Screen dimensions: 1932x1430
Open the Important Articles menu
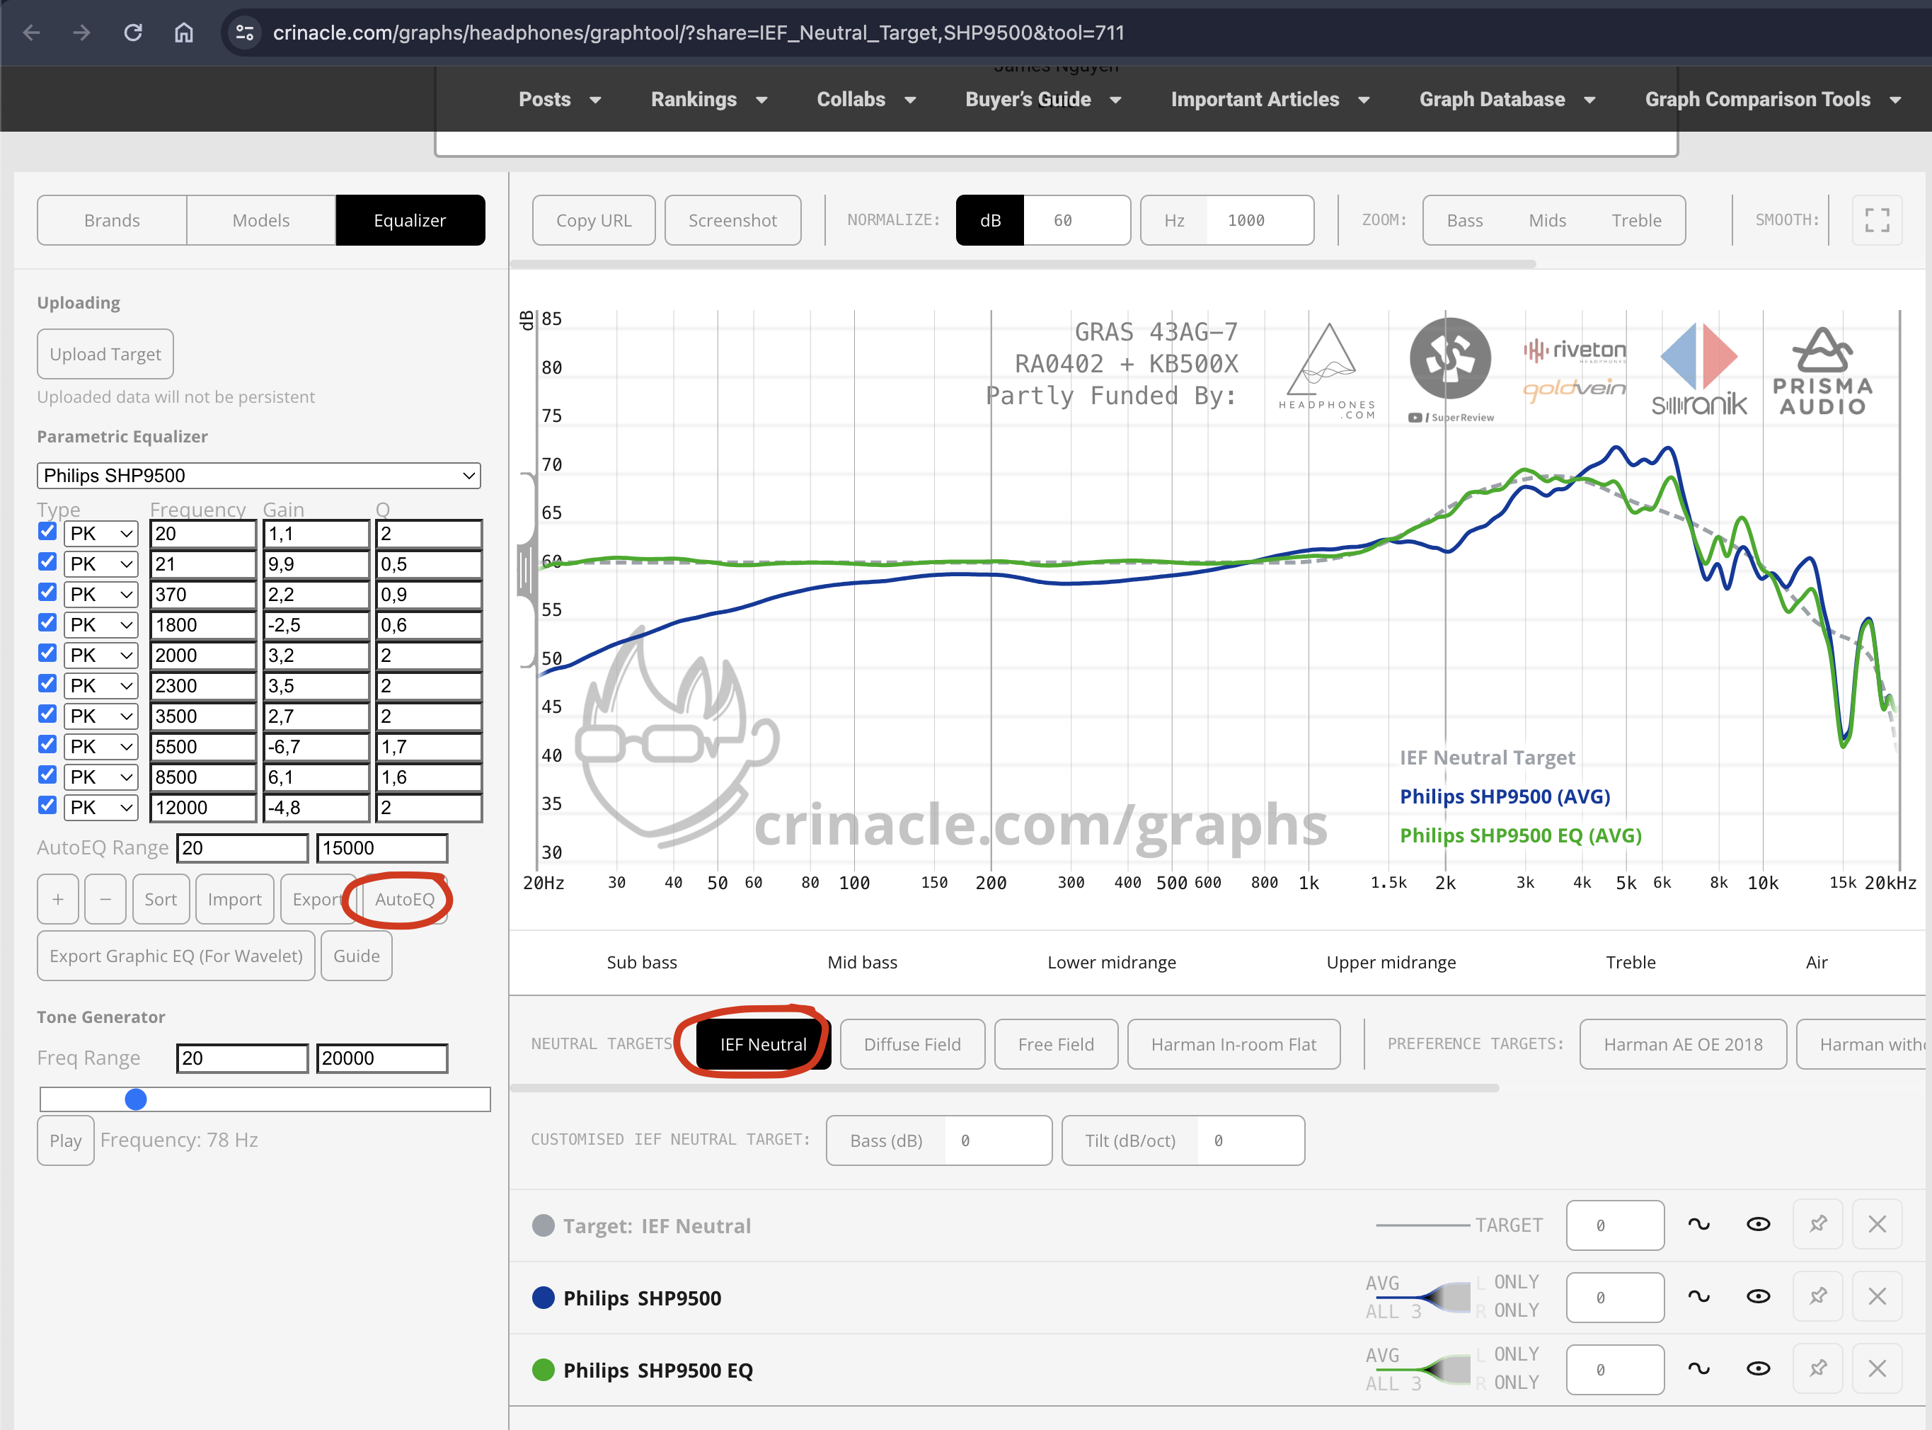click(1270, 100)
